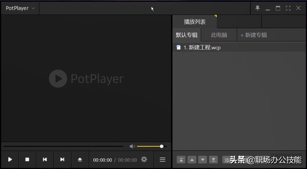Open the settings gear icon

(x=144, y=159)
